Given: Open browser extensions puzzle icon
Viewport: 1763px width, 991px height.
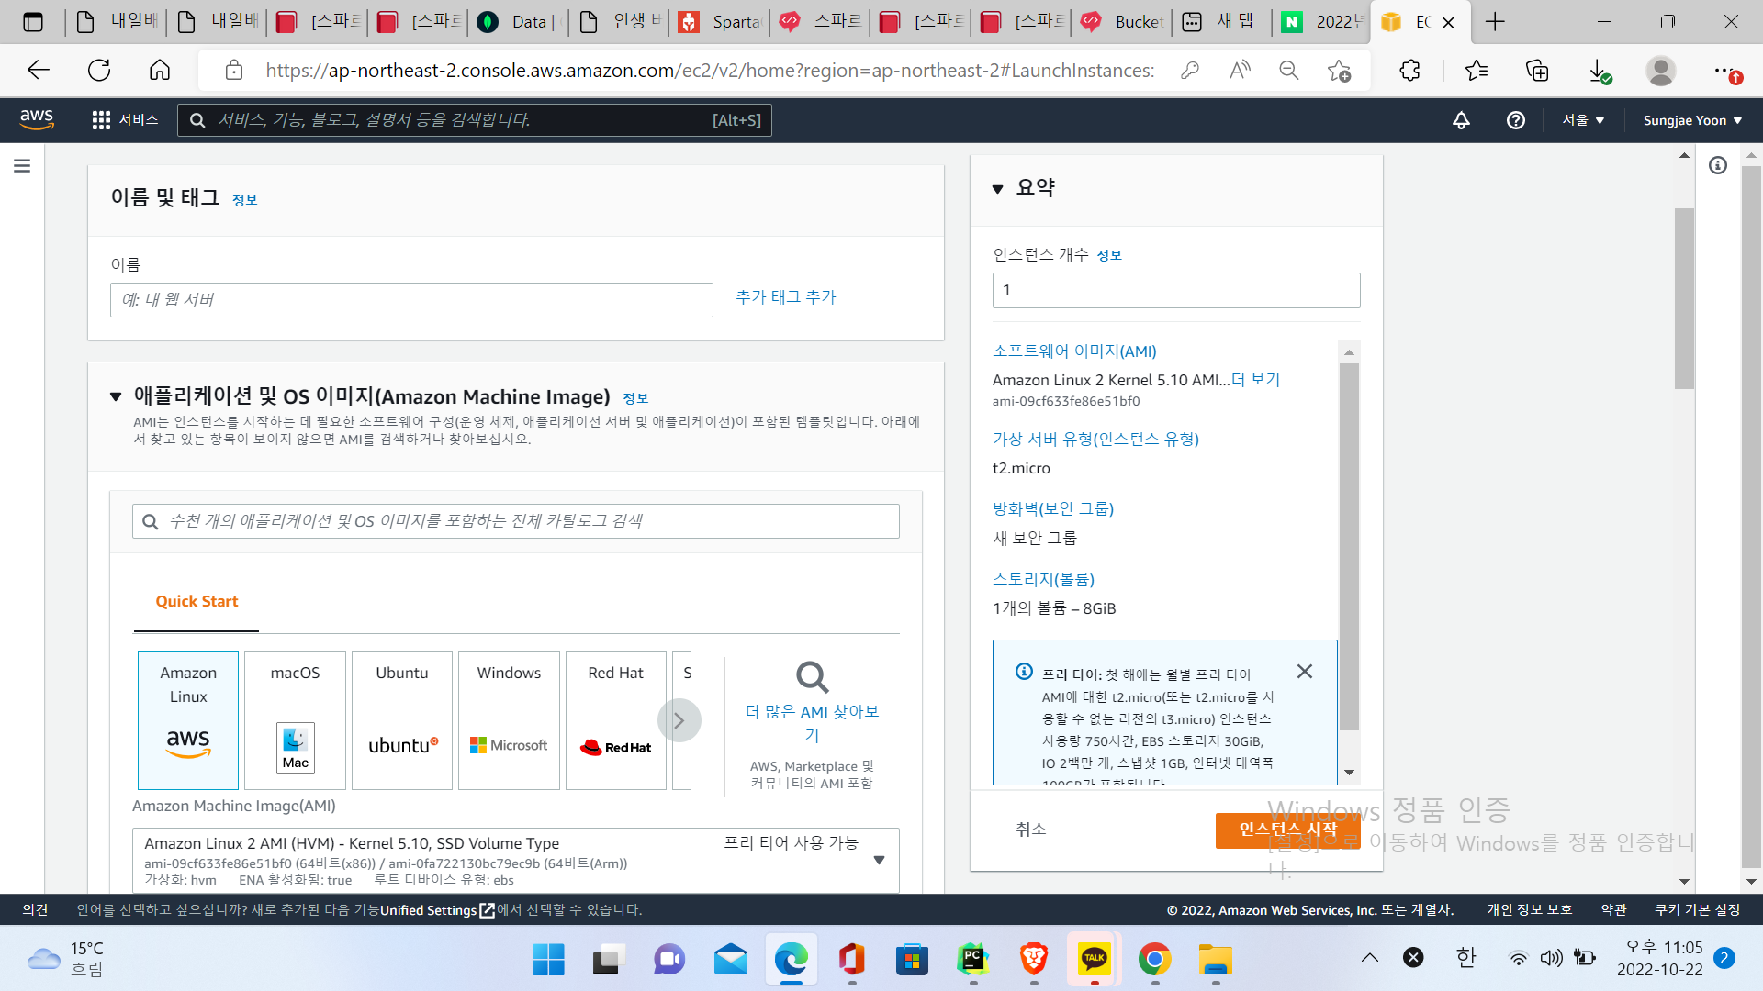Looking at the screenshot, I should click(x=1409, y=70).
